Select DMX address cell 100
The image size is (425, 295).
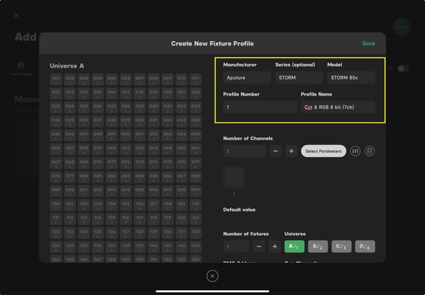point(56,205)
